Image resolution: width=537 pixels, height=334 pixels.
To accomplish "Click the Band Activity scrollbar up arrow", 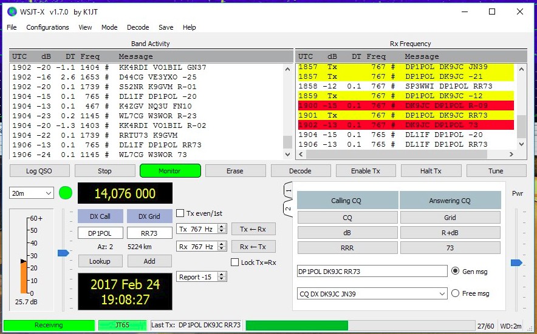I will [288, 69].
